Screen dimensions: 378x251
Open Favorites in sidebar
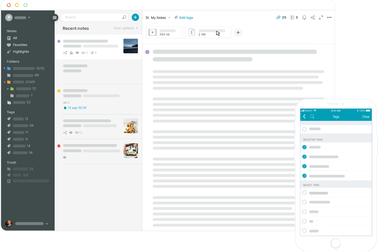coord(17,45)
